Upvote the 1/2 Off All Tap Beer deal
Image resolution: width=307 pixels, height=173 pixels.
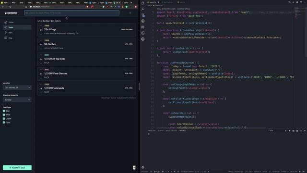click(41, 55)
